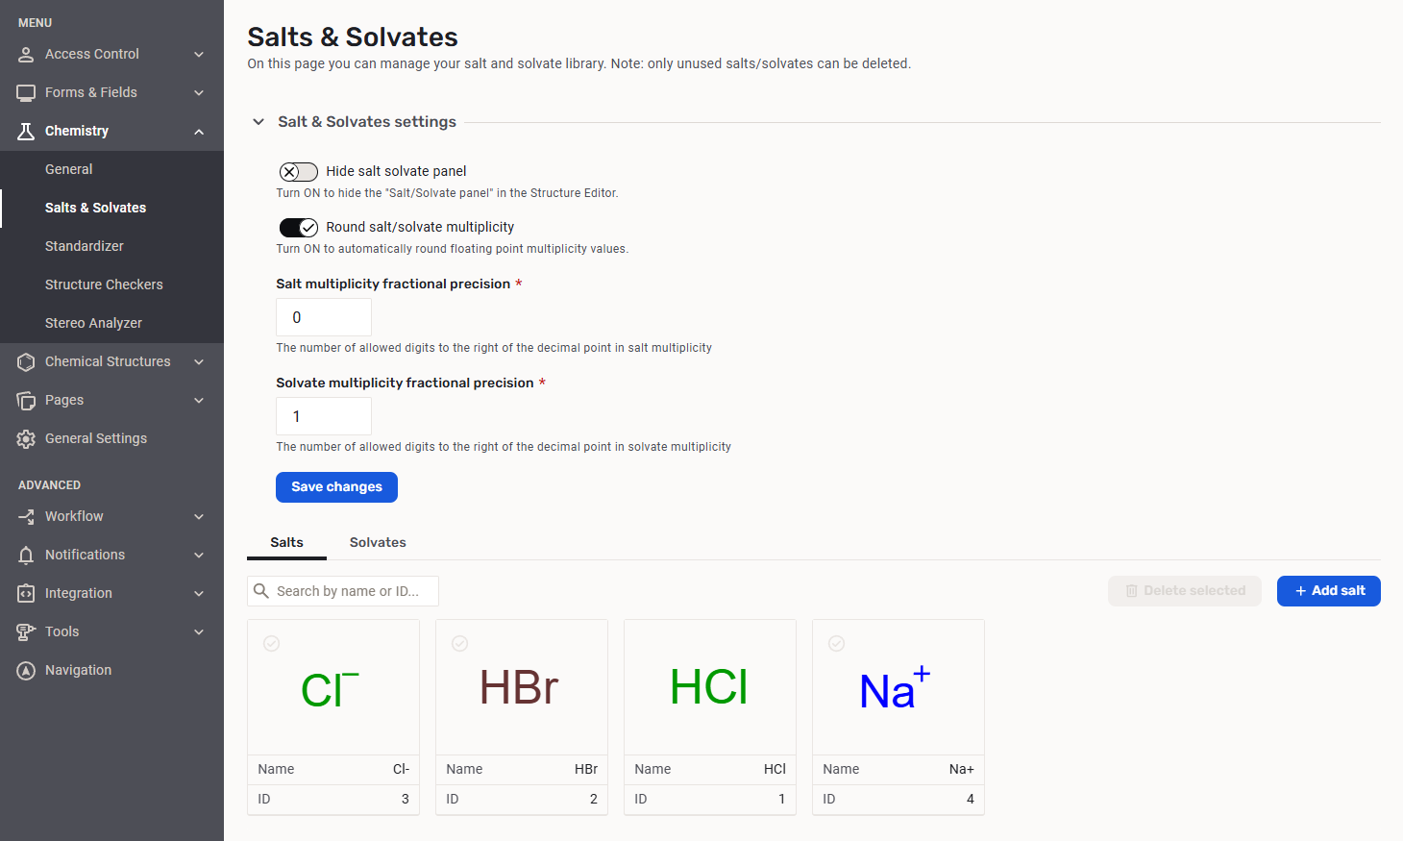Turn off Round salt/solvate multiplicity toggle
This screenshot has width=1403, height=841.
click(x=298, y=228)
